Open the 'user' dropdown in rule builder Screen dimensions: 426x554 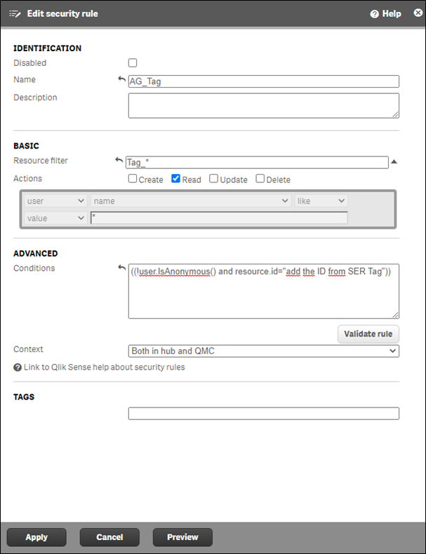coord(55,201)
